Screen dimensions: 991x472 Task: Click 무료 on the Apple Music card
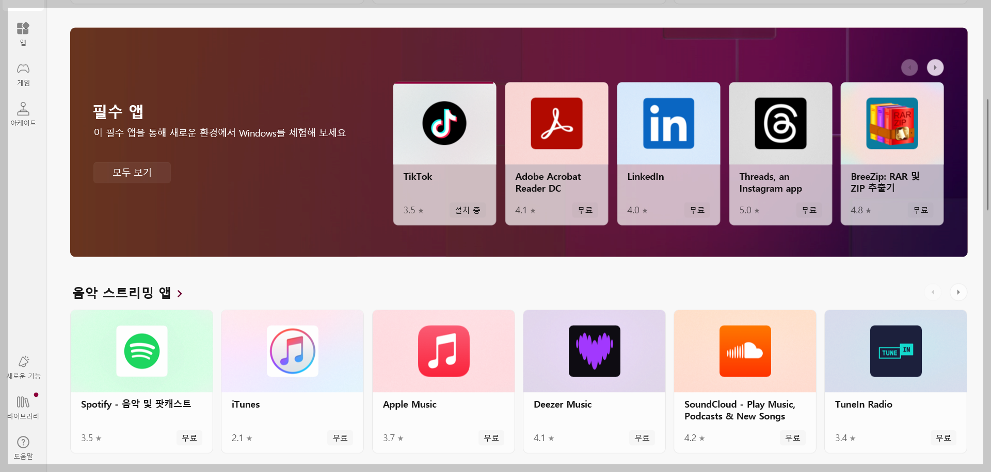coord(491,438)
